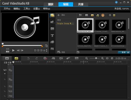The height and width of the screenshot is (100, 131).
Task: Collapse the library folder panel arrow
Action: click(78, 52)
